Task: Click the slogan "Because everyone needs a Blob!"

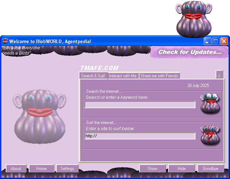Action: [21, 50]
